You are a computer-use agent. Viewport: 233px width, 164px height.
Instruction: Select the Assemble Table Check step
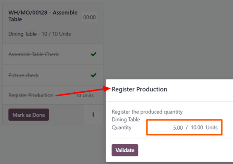[x=34, y=55]
